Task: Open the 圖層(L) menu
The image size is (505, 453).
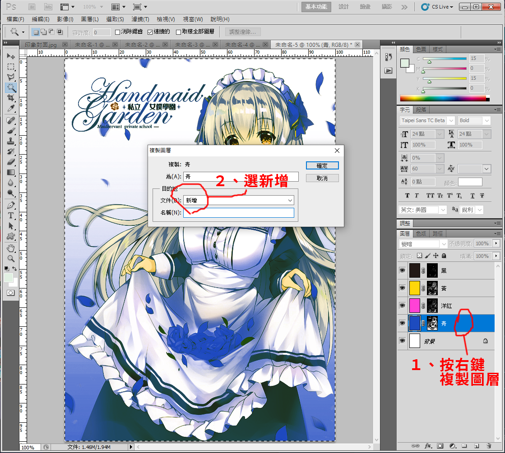Action: click(x=90, y=19)
